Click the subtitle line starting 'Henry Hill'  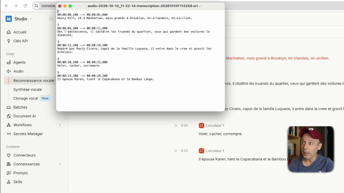(x=125, y=18)
